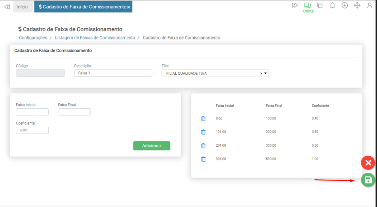Image resolution: width=377 pixels, height=207 pixels.
Task: Switch to the Início tab
Action: [x=22, y=7]
